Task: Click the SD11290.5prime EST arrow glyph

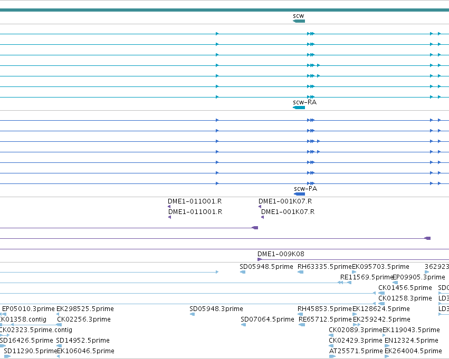Action: click(7, 356)
